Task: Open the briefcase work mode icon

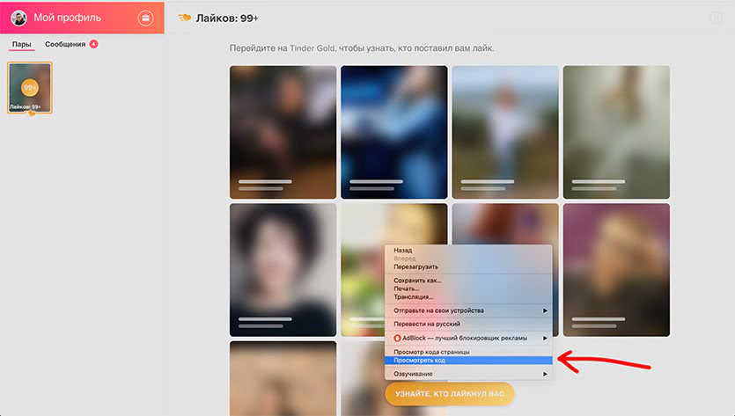Action: tap(146, 18)
